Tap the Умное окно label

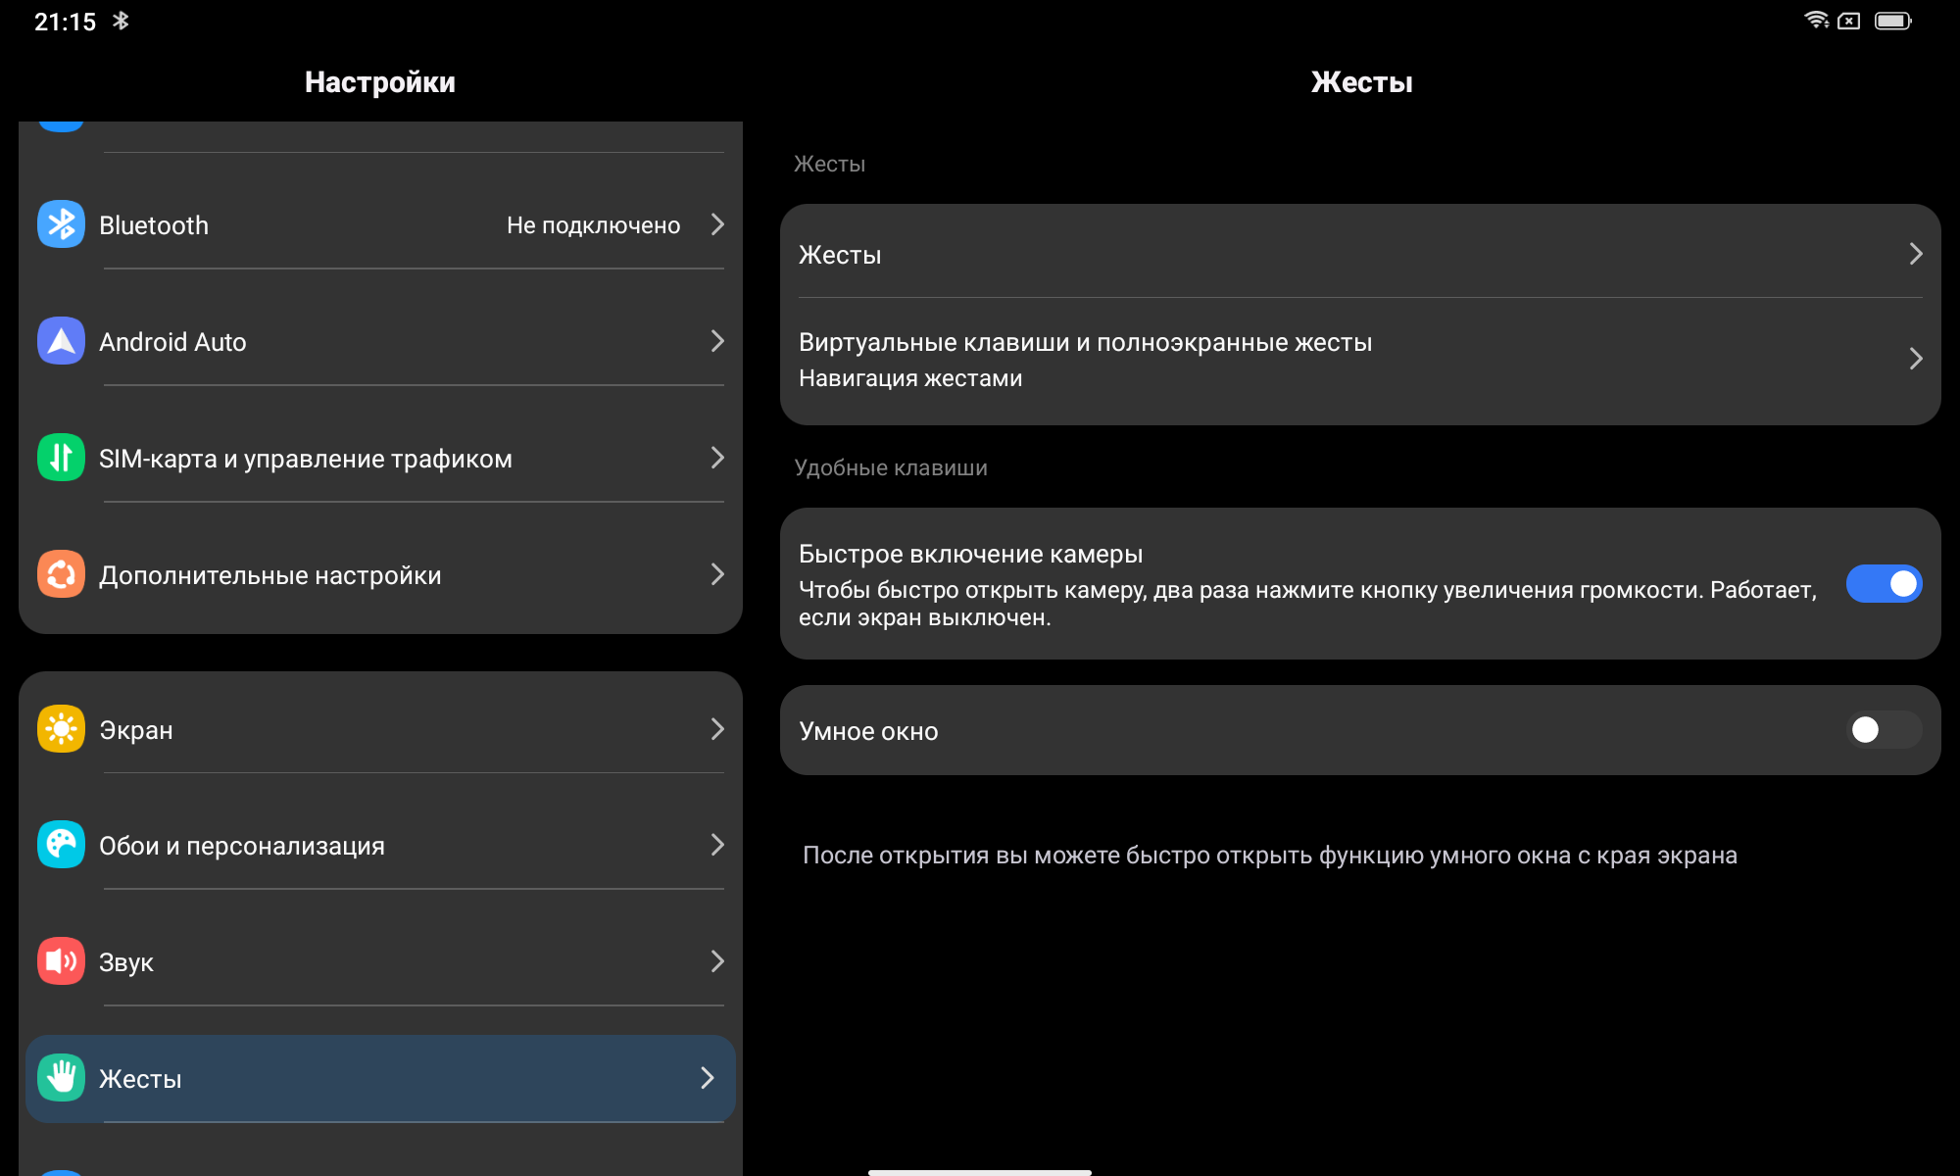868,731
